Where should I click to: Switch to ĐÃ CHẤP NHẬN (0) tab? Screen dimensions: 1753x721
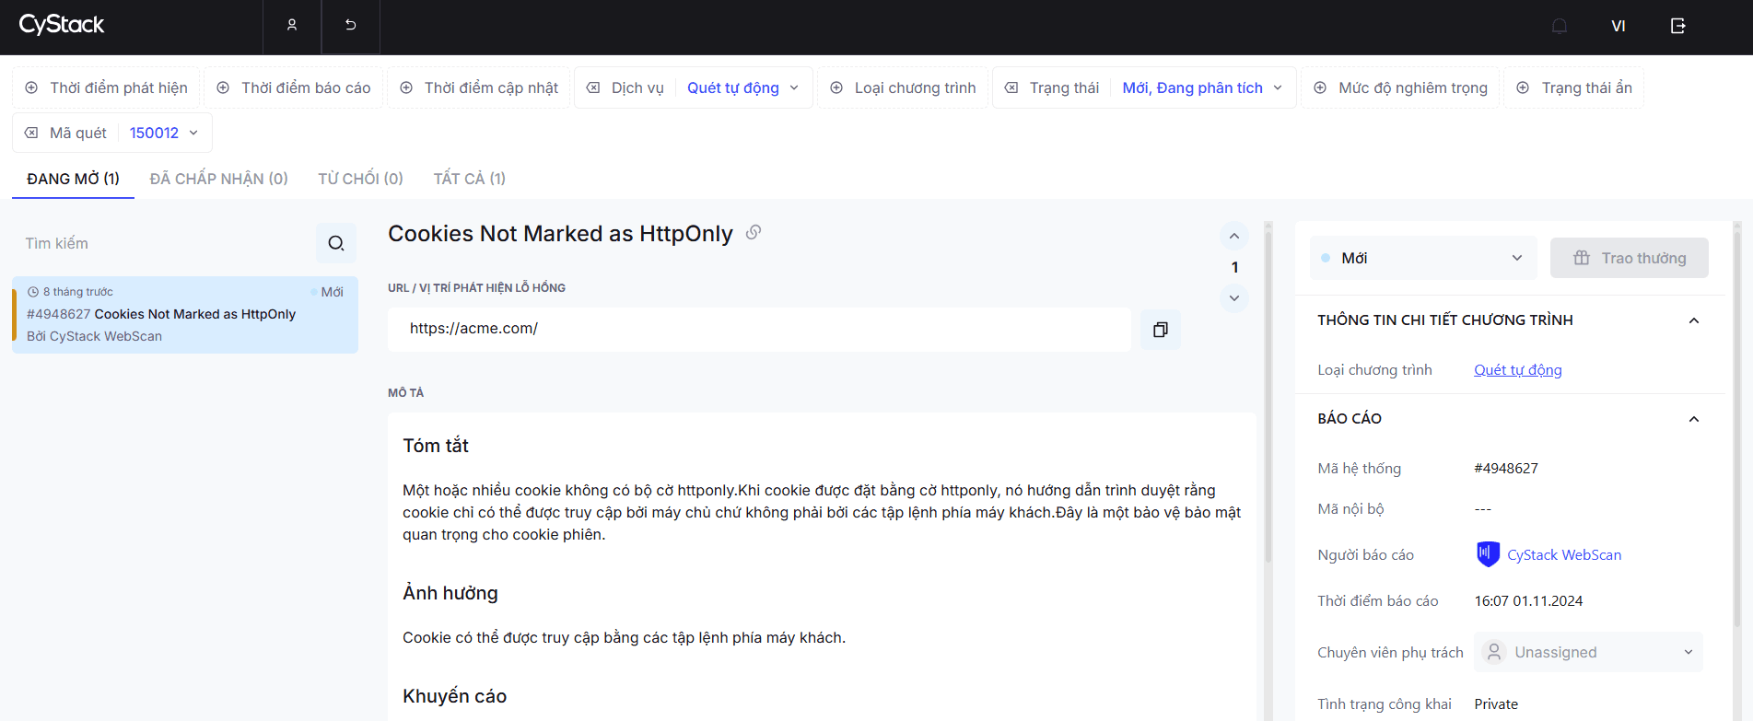click(219, 179)
